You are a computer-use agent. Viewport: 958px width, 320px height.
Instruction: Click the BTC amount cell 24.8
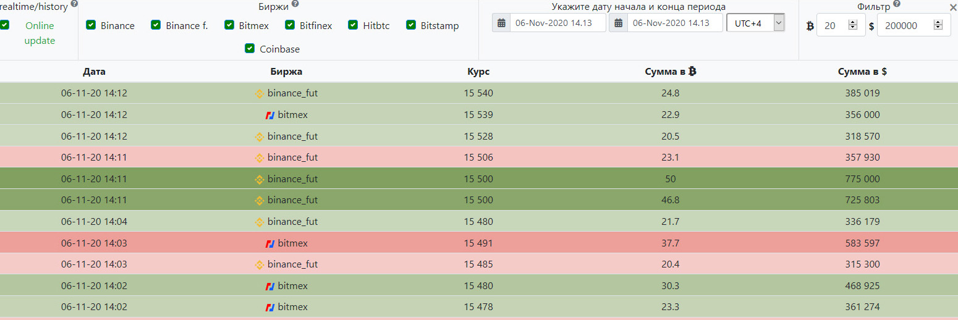pyautogui.click(x=671, y=93)
